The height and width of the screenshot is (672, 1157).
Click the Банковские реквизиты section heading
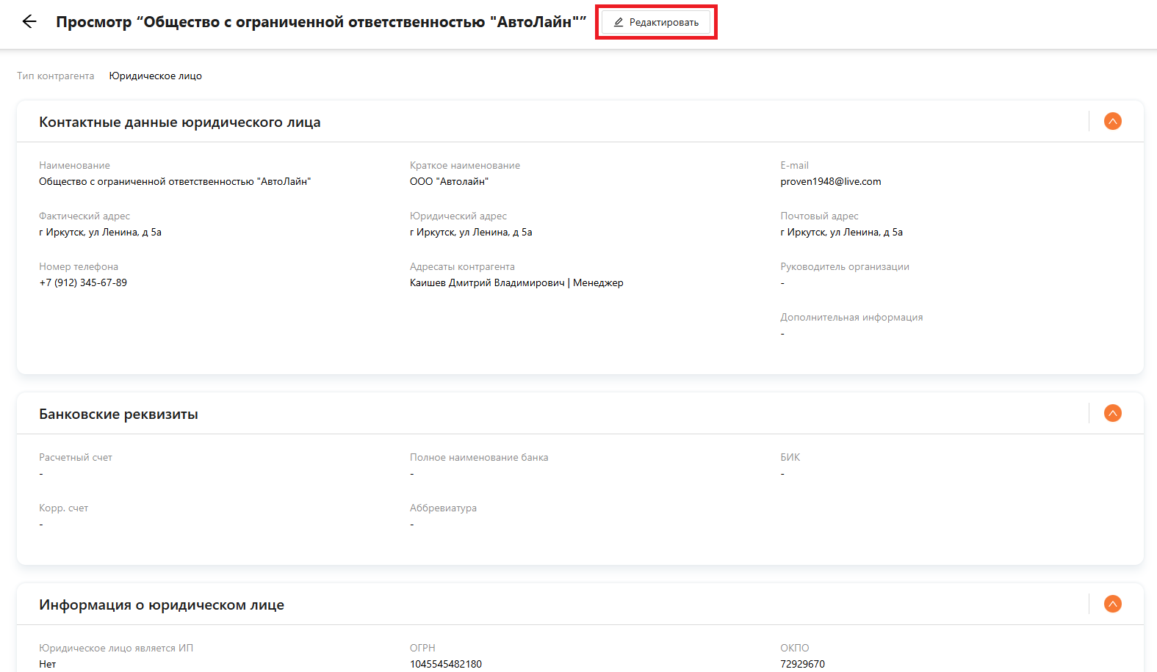tap(118, 414)
